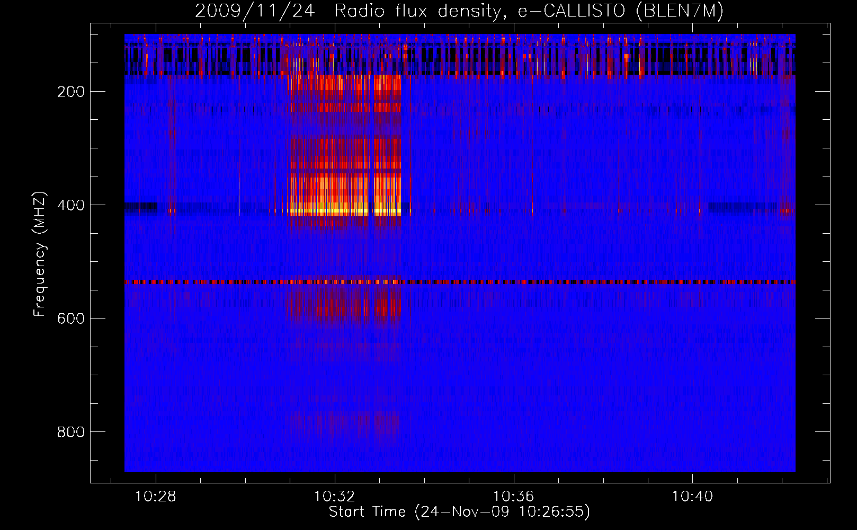The image size is (857, 530).
Task: Click the plot title '2009/11/24 Radio flux density, e-CALLISTO (BLEN7M)'
Action: (459, 11)
